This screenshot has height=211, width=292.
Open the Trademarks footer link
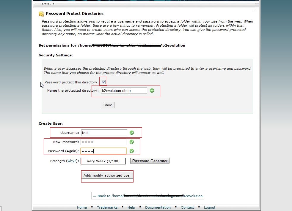coord(107,207)
